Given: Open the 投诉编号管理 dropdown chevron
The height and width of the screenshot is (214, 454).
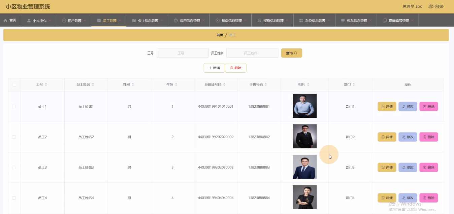Looking at the screenshot, I should (412, 20).
